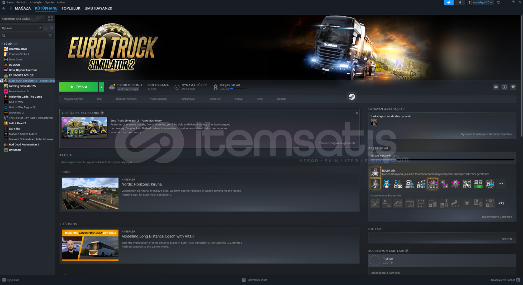Open help icon beside Koleksiyon Kartları
523x285 pixels.
(407, 251)
